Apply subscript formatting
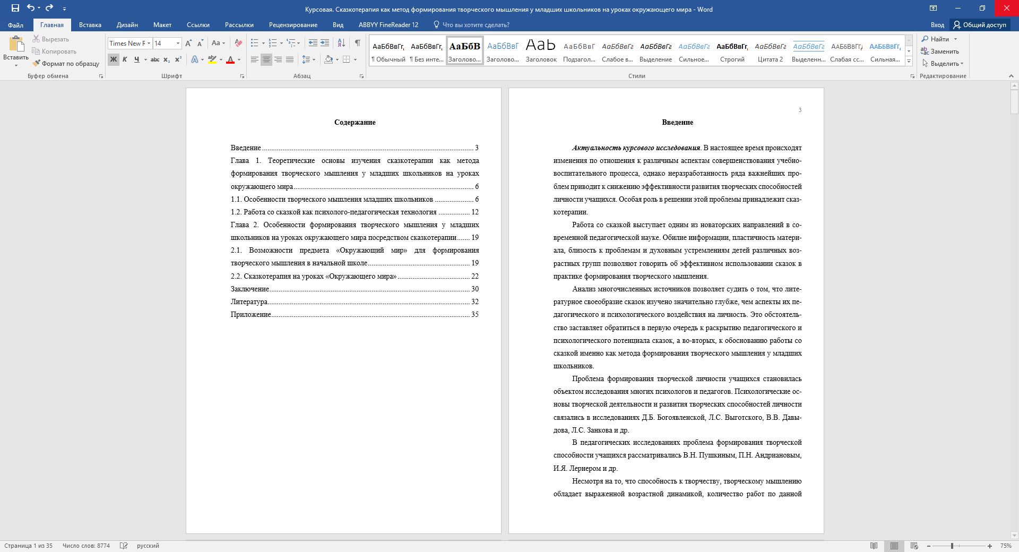The width and height of the screenshot is (1019, 552). pyautogui.click(x=167, y=59)
